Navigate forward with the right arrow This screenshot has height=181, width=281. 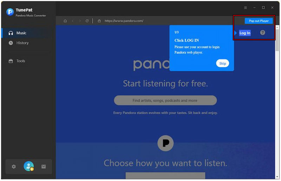pos(80,21)
